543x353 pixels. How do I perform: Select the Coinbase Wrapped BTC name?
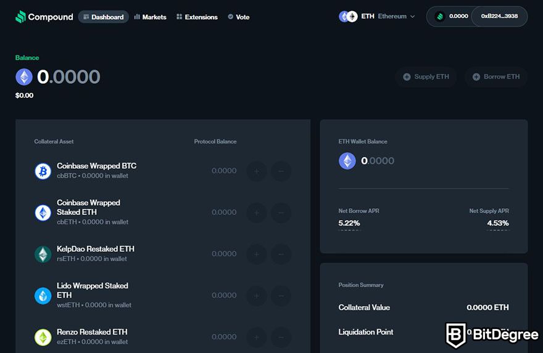(97, 166)
